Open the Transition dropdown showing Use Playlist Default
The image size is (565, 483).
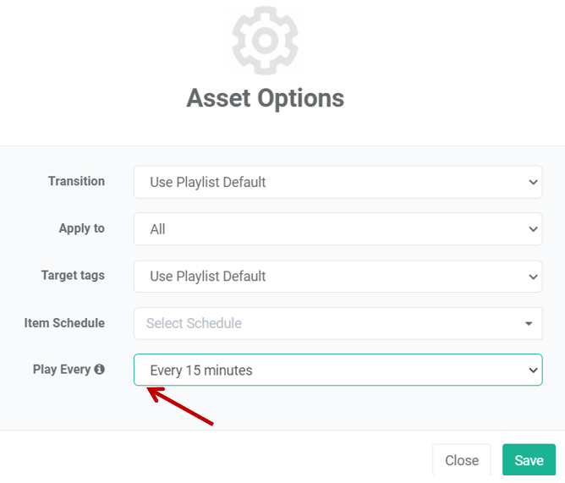click(x=337, y=182)
